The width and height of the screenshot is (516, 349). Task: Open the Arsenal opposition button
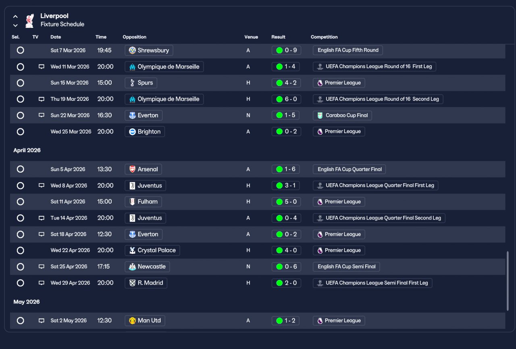pyautogui.click(x=143, y=169)
